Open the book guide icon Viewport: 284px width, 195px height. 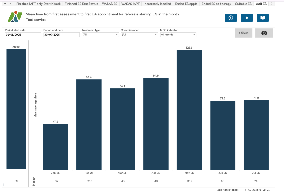pyautogui.click(x=263, y=18)
